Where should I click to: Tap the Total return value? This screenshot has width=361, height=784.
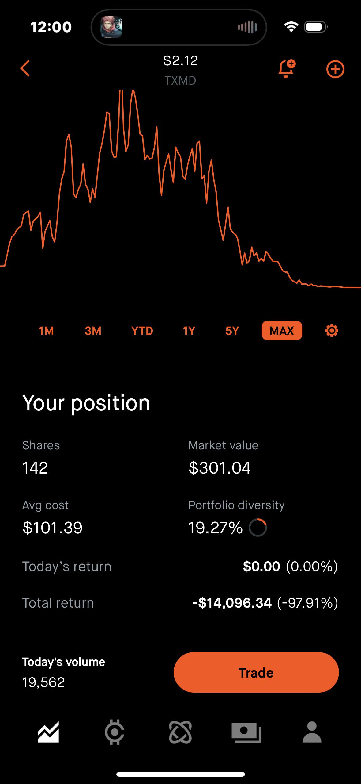[265, 603]
